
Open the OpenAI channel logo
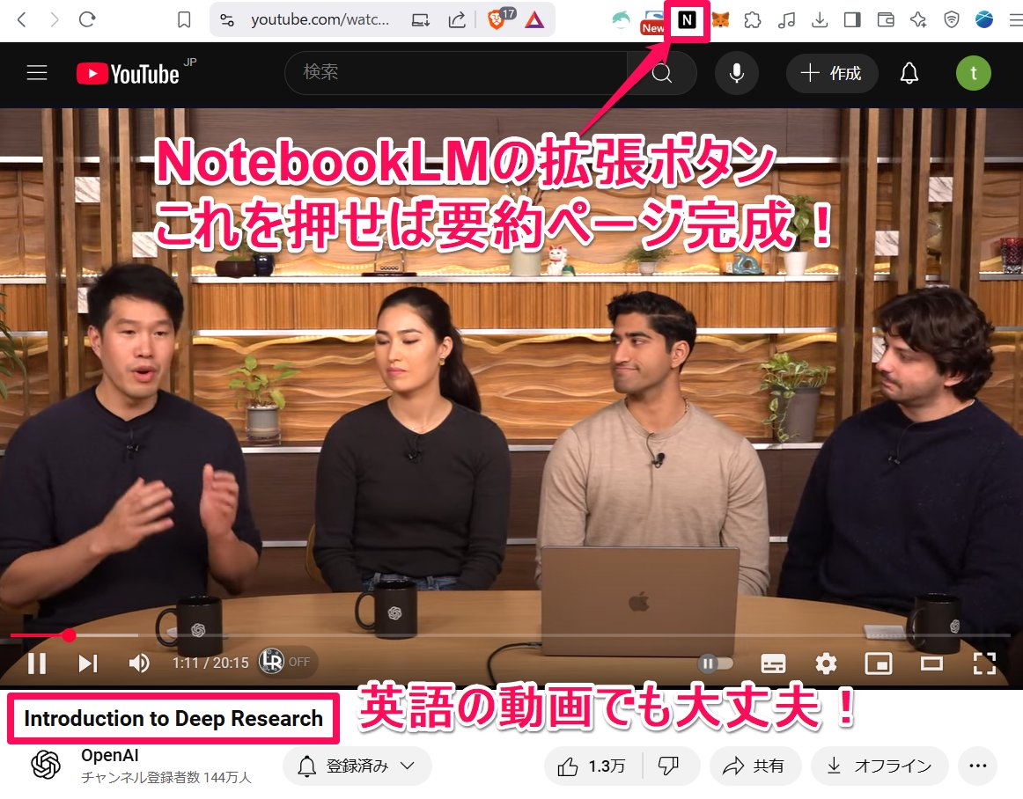[x=47, y=765]
